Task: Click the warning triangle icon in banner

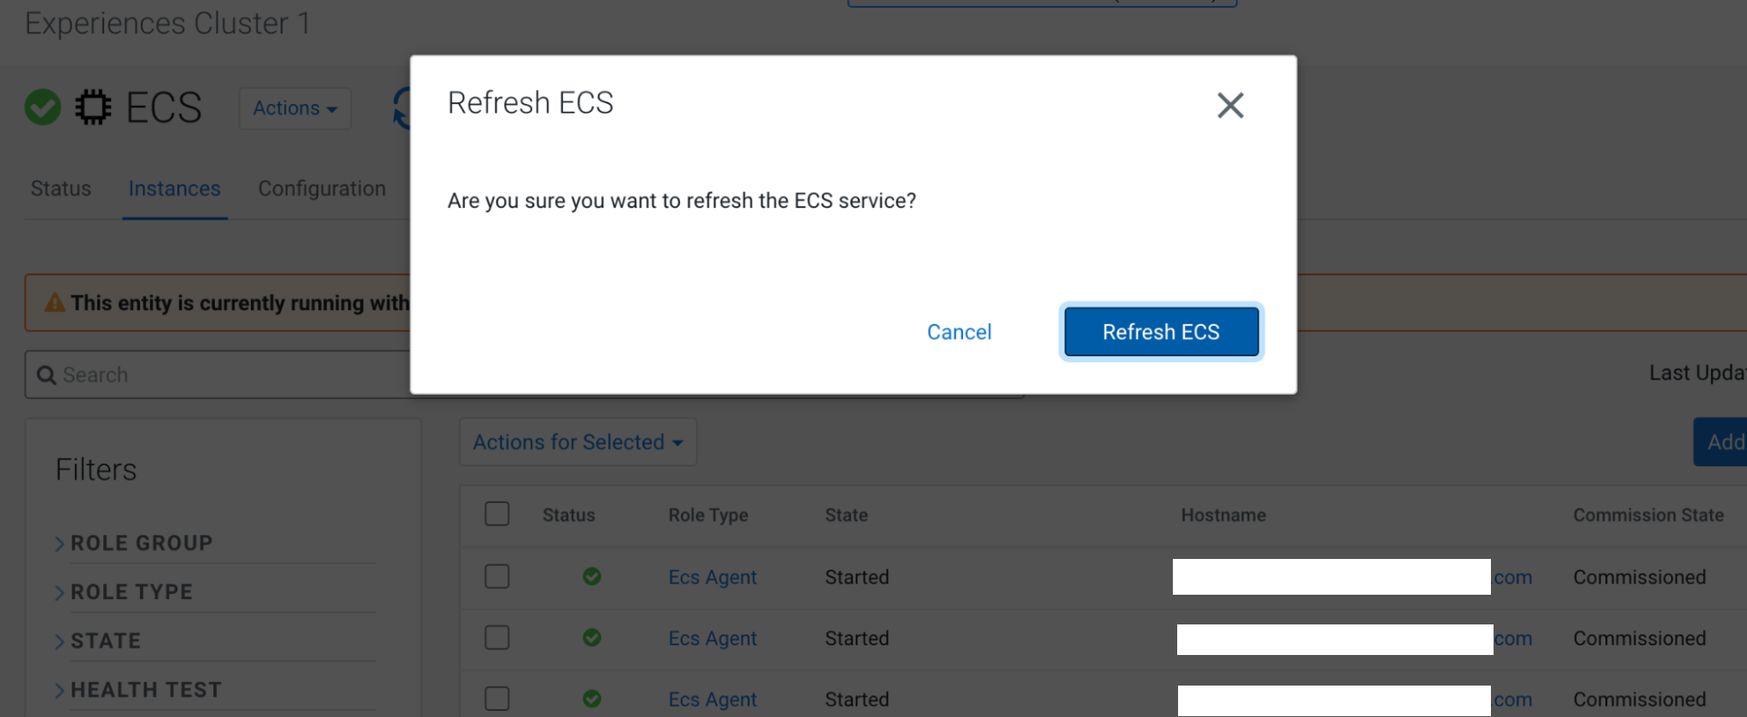Action: pyautogui.click(x=55, y=303)
